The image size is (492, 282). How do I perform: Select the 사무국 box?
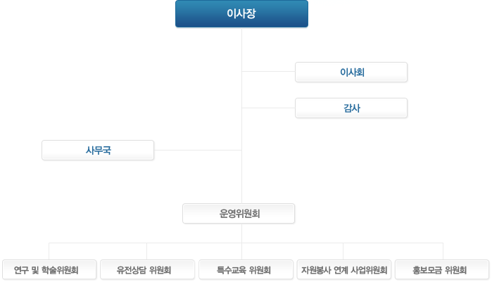pyautogui.click(x=98, y=150)
